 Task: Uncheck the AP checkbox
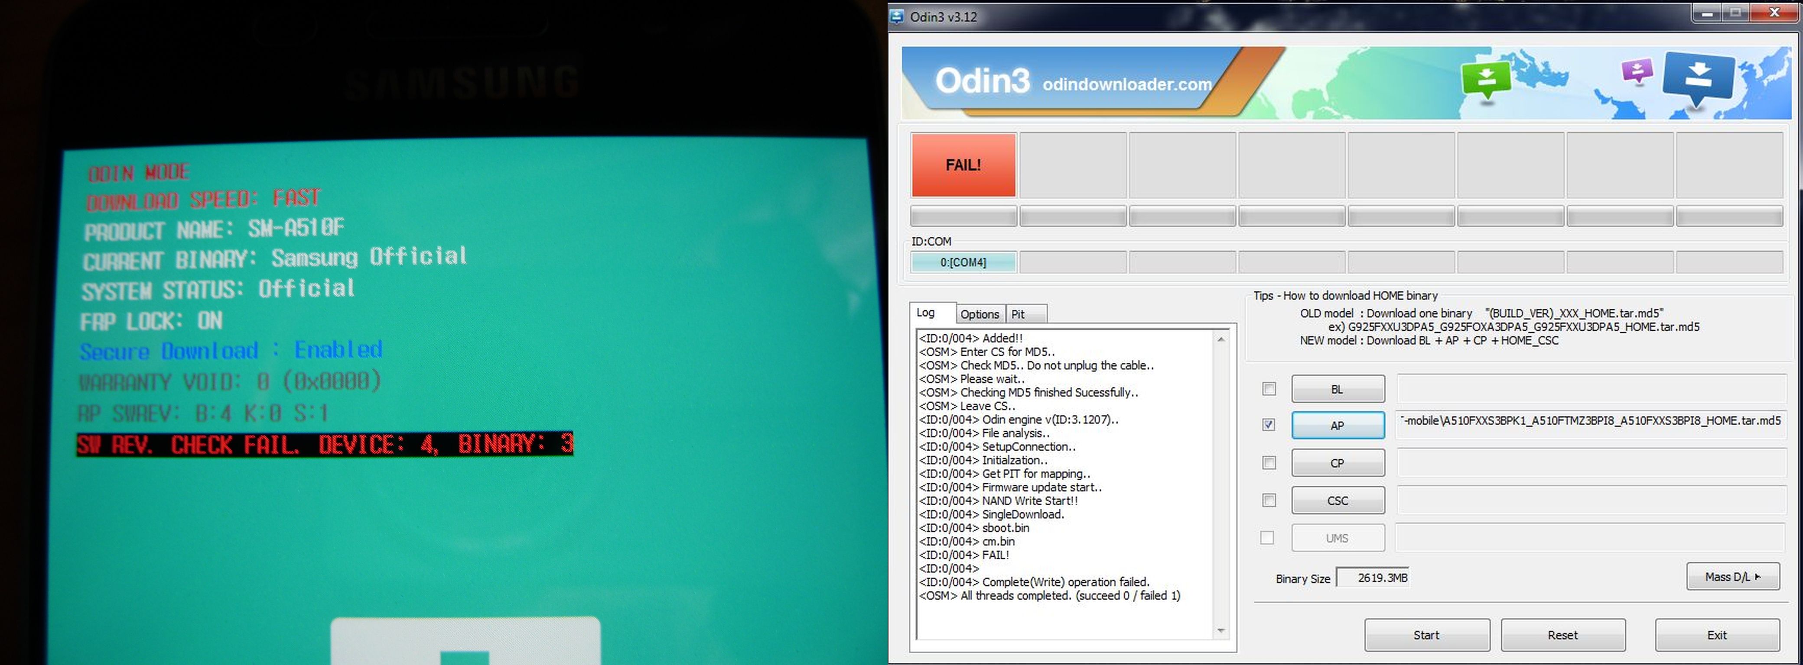coord(1269,425)
